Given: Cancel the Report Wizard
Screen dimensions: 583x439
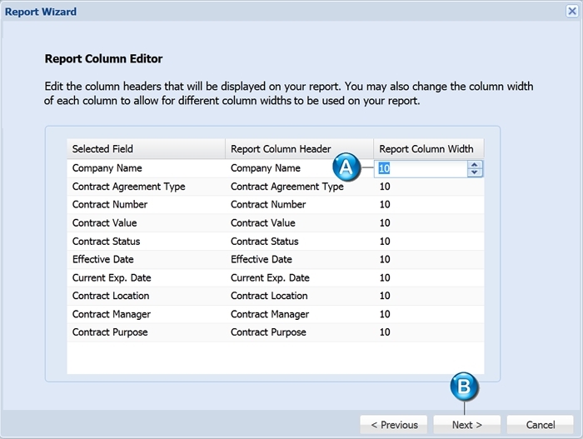Looking at the screenshot, I should tap(540, 425).
